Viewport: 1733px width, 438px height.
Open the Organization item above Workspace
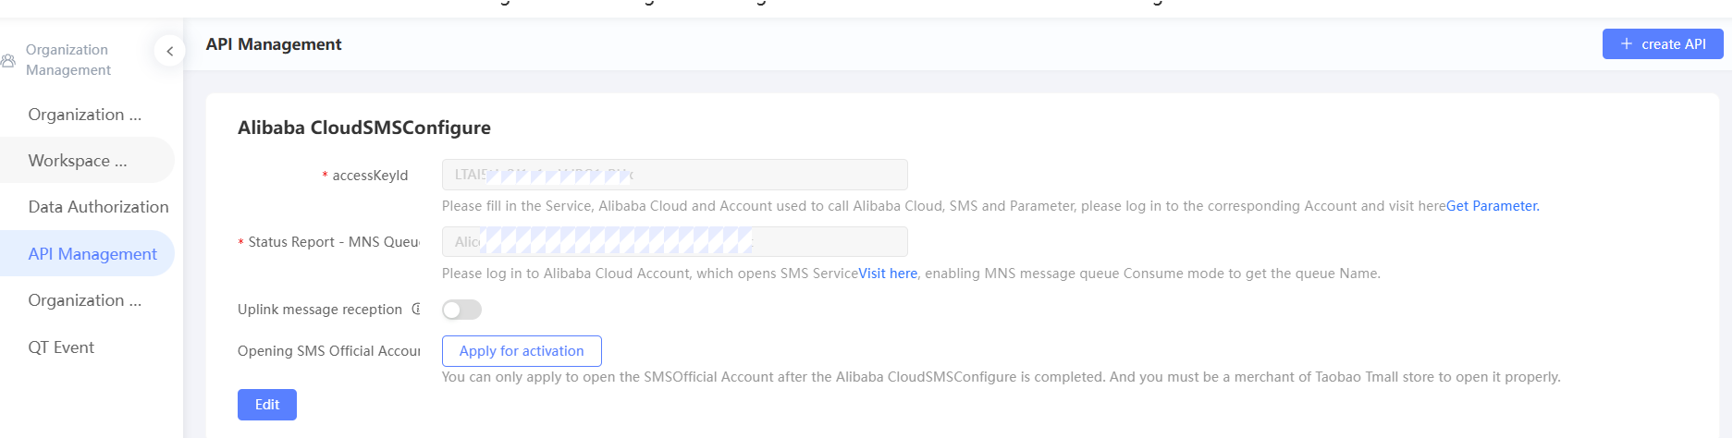[85, 115]
